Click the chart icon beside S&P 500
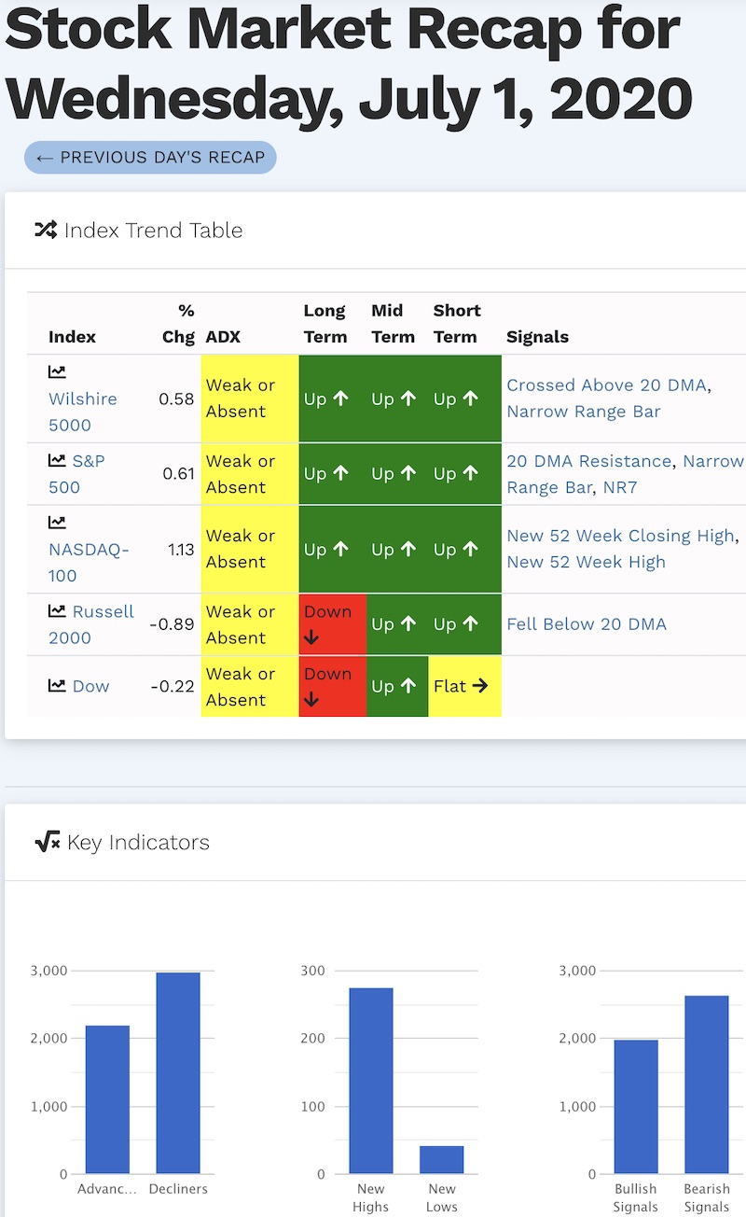The width and height of the screenshot is (746, 1217). coord(57,460)
